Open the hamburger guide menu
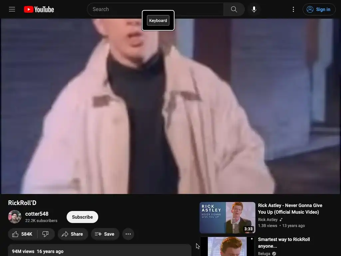This screenshot has height=256, width=341. (12, 9)
